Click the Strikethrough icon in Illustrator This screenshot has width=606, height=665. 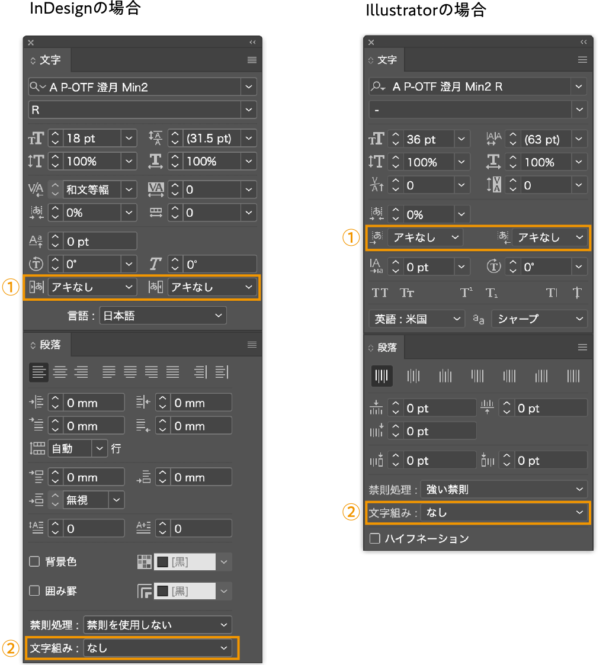[x=577, y=293]
